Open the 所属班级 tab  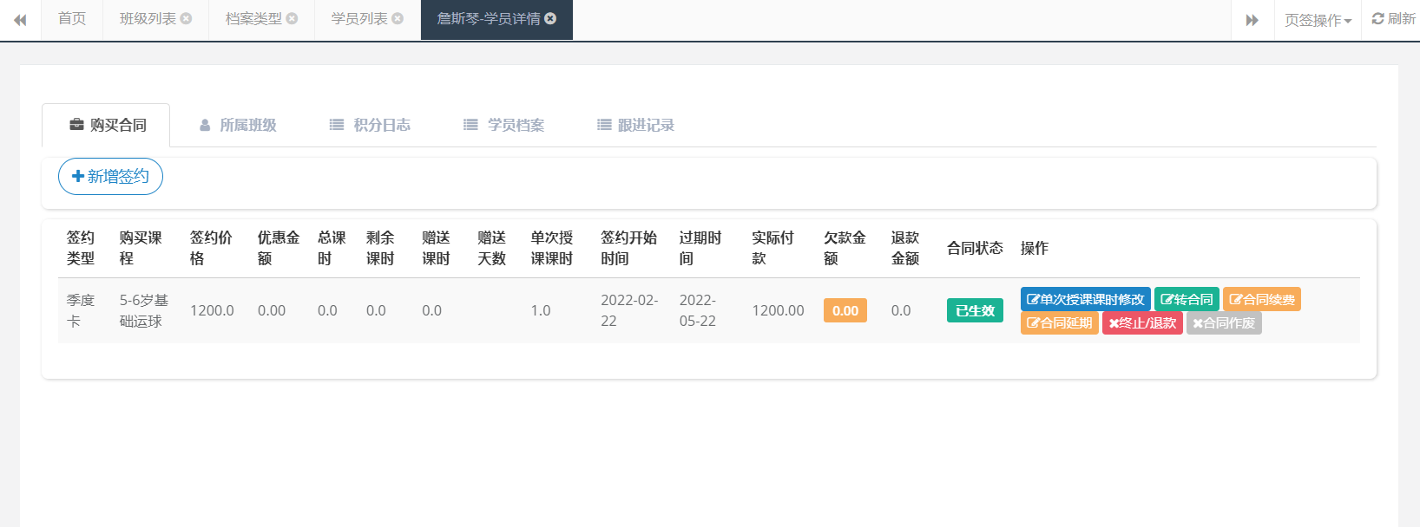(238, 125)
